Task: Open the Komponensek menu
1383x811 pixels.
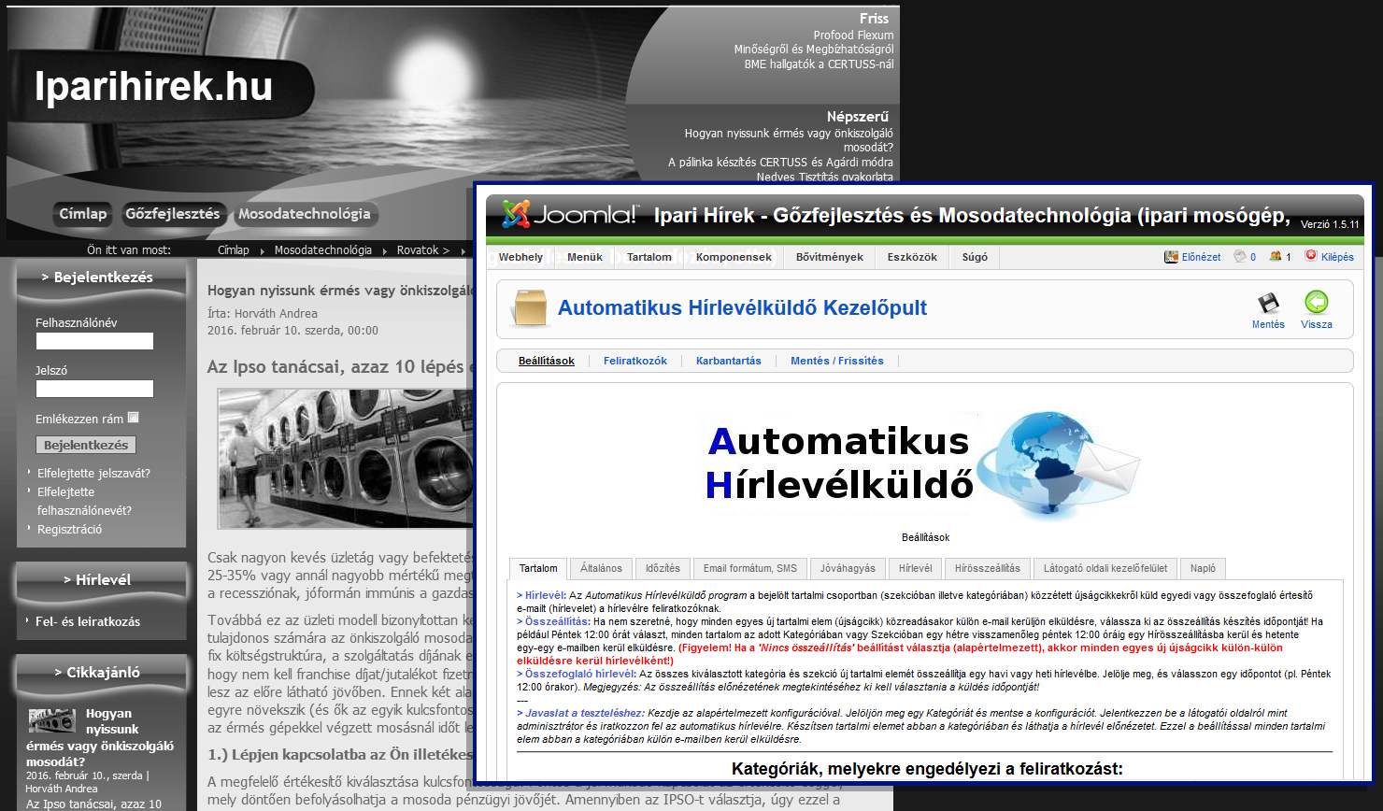Action: [x=734, y=257]
